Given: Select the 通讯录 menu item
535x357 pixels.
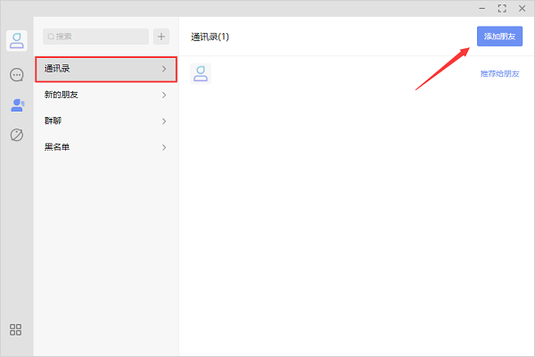Looking at the screenshot, I should (x=106, y=70).
